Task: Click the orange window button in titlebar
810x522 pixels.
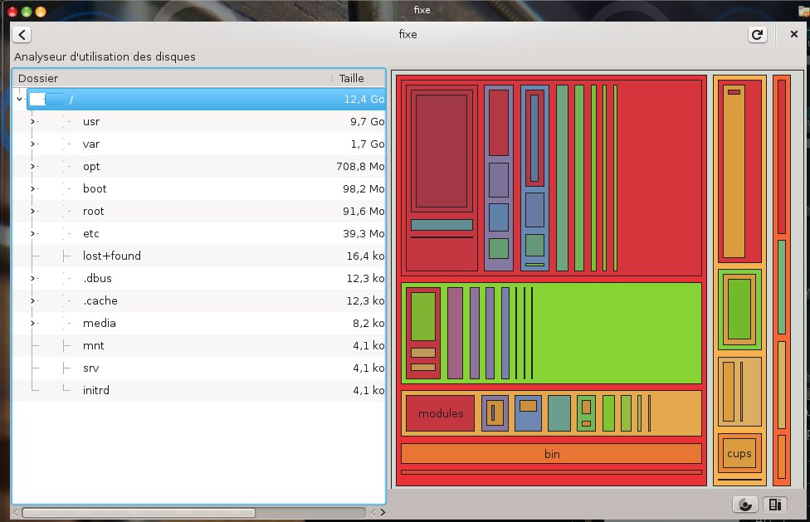Action: [x=41, y=11]
